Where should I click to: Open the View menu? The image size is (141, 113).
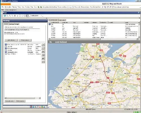point(35,7)
